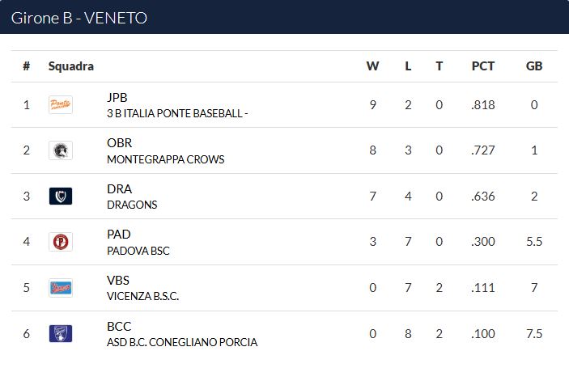This screenshot has width=569, height=368.
Task: Sort by the PCT column header
Action: [483, 66]
